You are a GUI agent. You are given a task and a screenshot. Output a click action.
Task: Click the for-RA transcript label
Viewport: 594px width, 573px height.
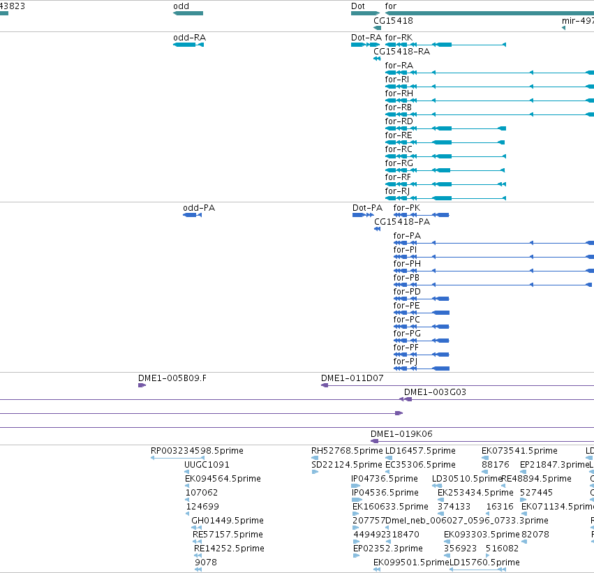click(399, 66)
